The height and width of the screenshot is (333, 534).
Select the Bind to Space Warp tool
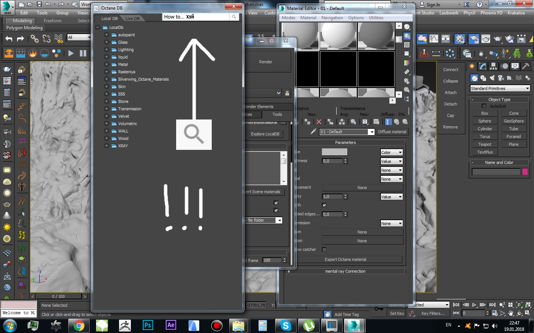[59, 38]
